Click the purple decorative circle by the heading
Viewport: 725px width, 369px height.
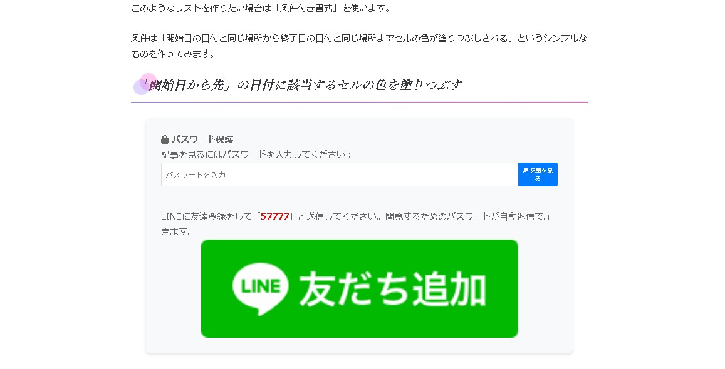tap(142, 87)
